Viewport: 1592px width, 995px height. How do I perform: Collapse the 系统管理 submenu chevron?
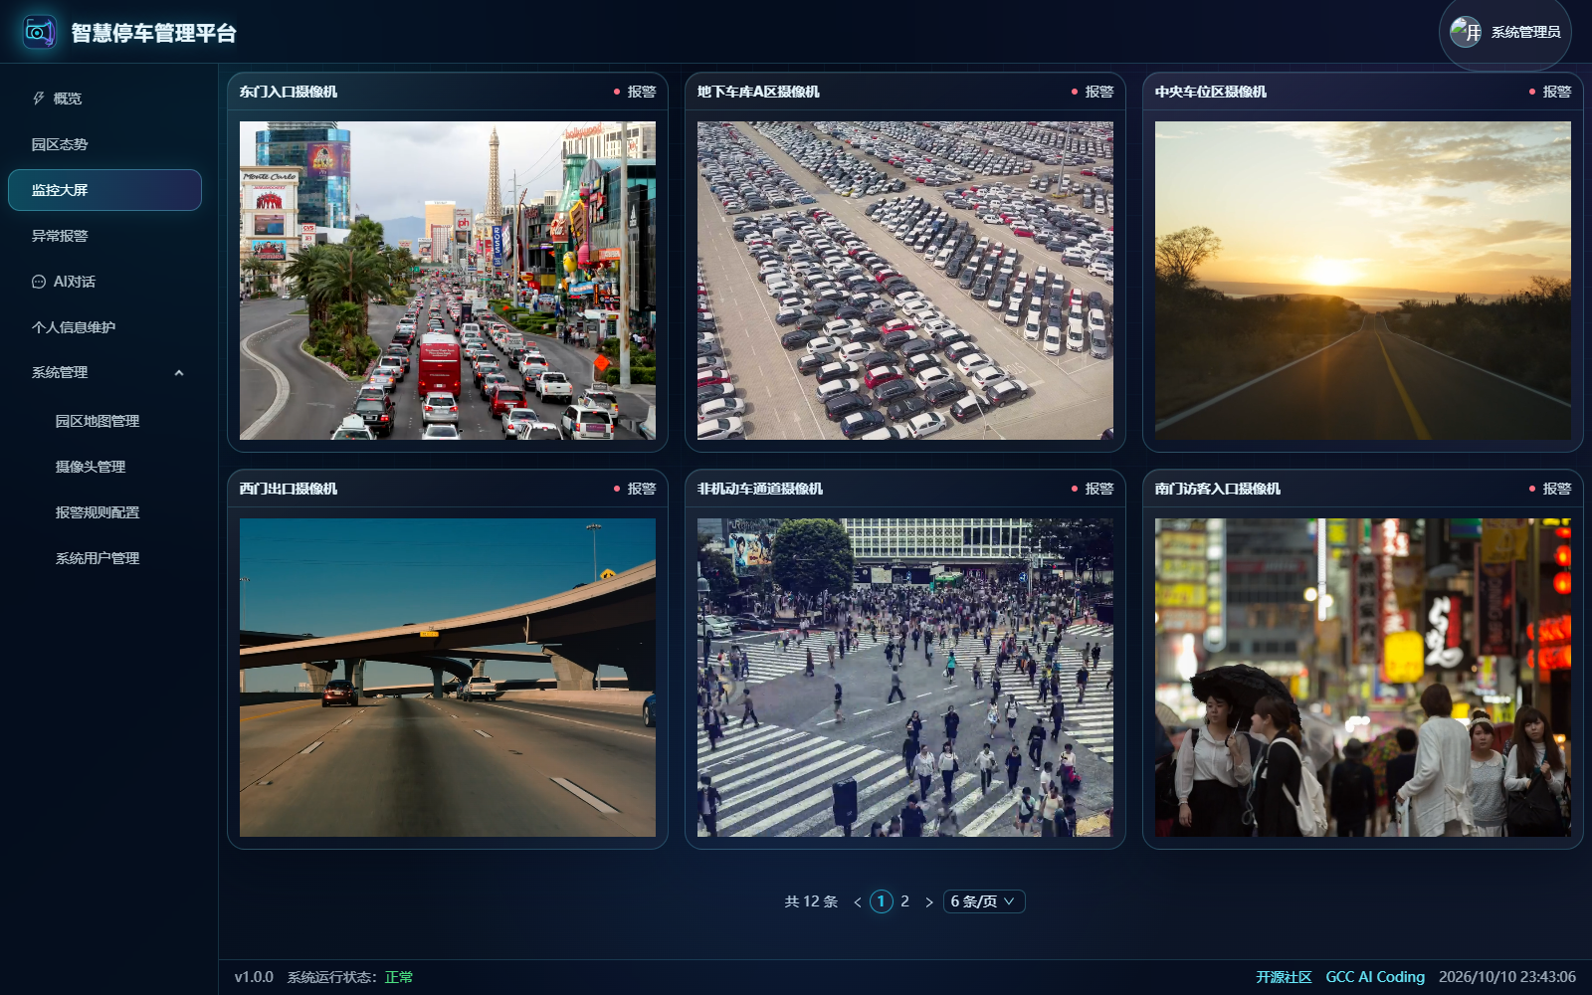[x=179, y=373]
